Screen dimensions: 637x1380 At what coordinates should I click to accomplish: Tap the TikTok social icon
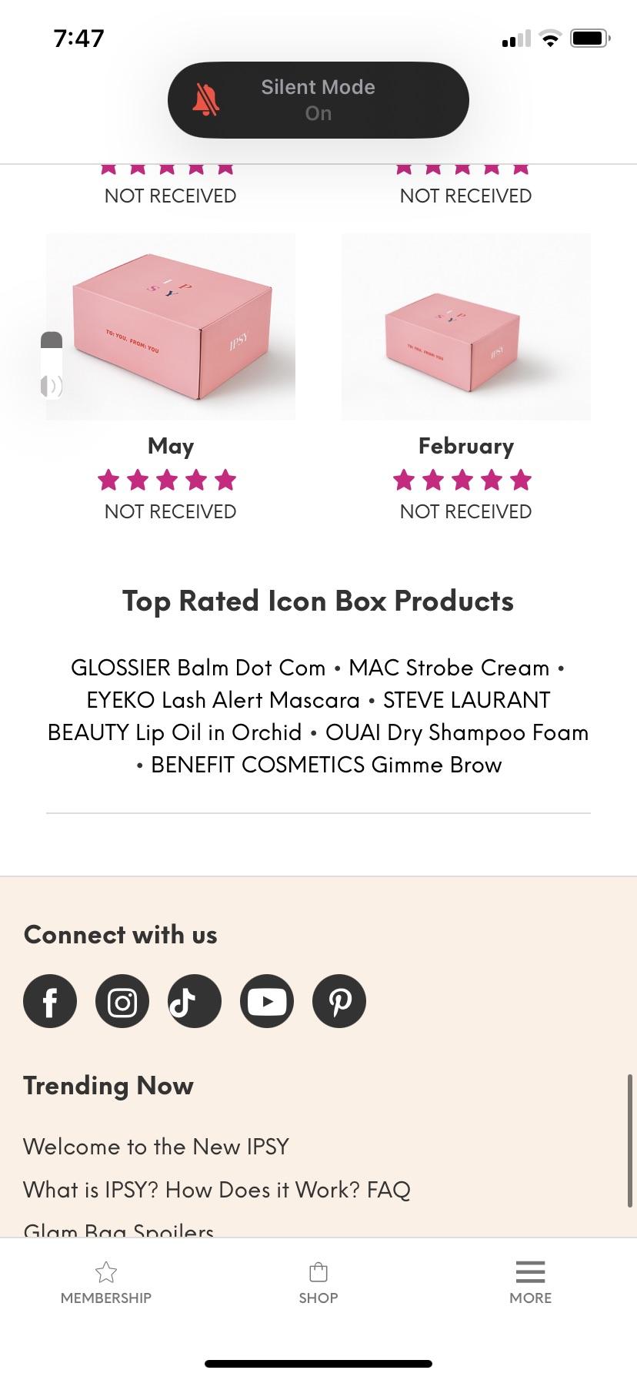(195, 1001)
